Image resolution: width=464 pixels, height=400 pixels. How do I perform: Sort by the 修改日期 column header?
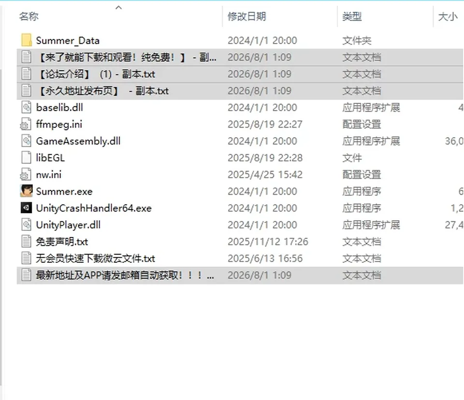pyautogui.click(x=247, y=16)
